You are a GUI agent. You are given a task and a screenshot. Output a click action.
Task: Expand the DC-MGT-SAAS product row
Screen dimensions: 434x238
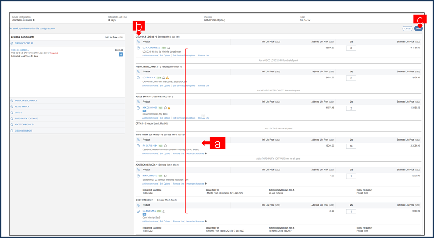[x=138, y=211]
